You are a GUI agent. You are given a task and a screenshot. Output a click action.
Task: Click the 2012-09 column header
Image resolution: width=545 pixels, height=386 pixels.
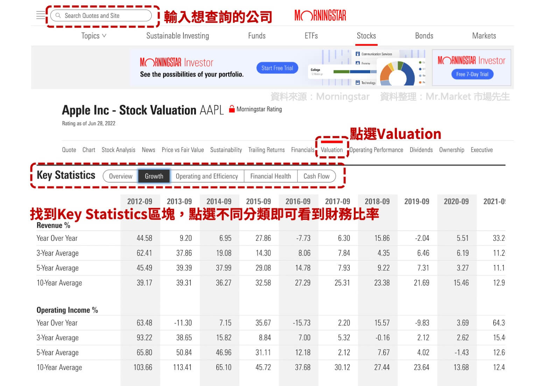click(140, 201)
